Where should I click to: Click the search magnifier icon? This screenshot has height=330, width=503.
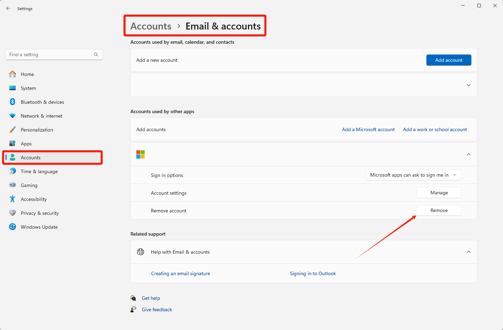96,54
